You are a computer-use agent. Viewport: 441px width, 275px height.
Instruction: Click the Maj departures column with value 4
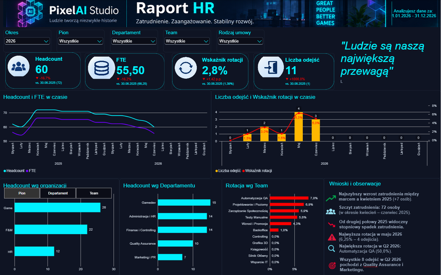(x=299, y=127)
